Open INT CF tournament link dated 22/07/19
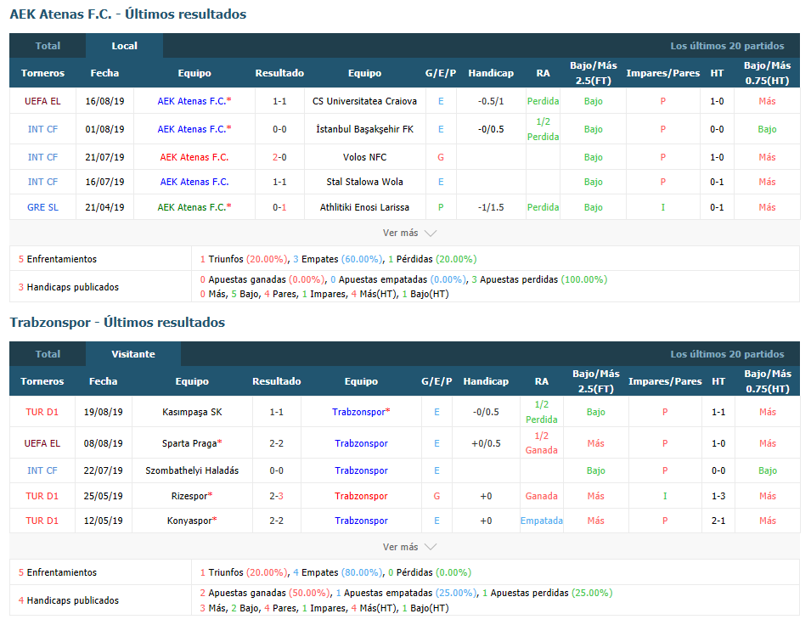The image size is (811, 625). click(x=42, y=470)
